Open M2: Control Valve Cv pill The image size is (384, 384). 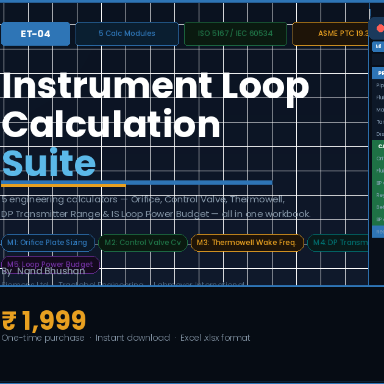[x=143, y=243]
